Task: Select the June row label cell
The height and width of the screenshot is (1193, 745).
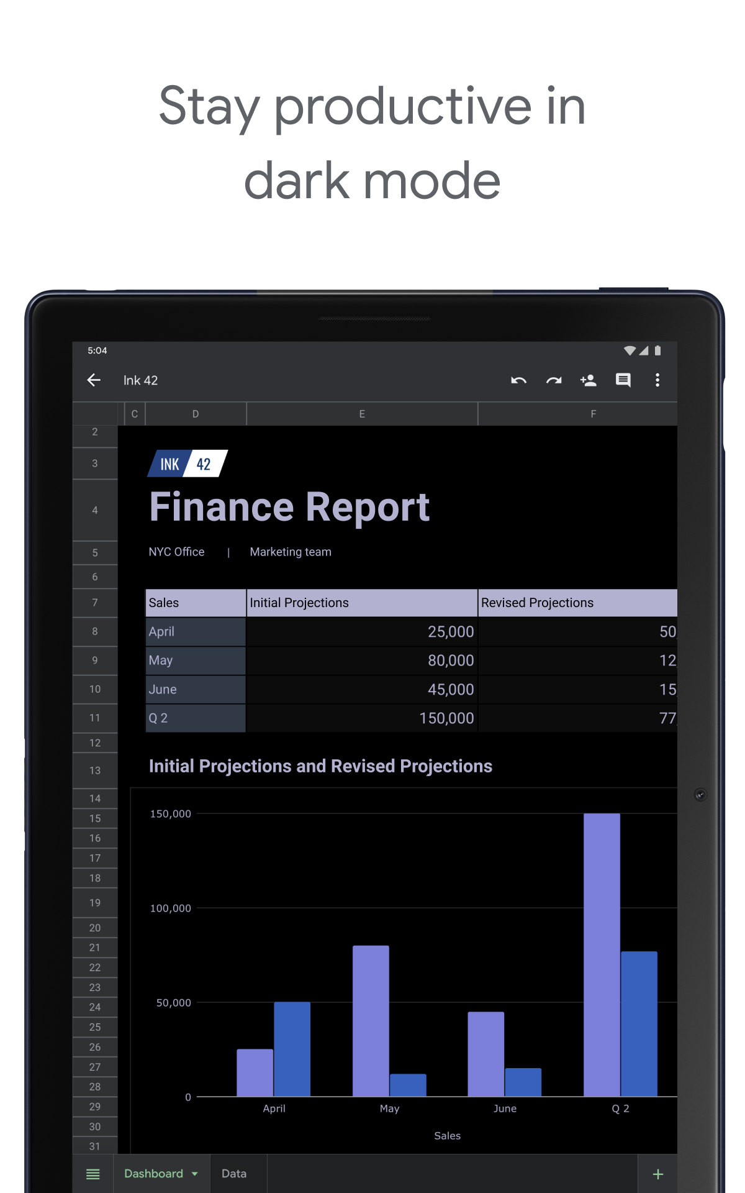Action: click(x=196, y=689)
